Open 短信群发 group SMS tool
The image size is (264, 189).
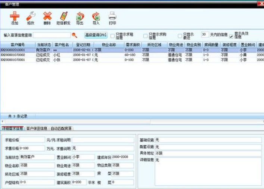tap(63, 17)
